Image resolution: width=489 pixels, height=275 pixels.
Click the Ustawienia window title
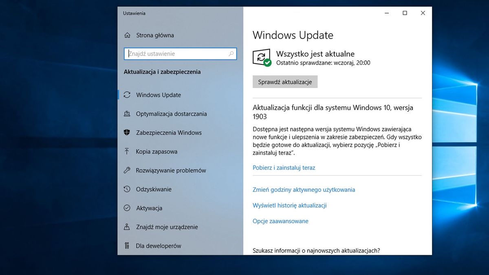click(134, 13)
